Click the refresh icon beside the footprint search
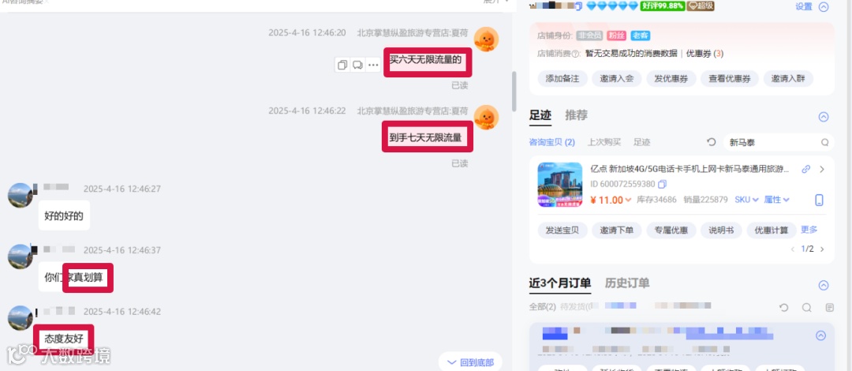Screen dimensions: 852x371 coord(712,142)
